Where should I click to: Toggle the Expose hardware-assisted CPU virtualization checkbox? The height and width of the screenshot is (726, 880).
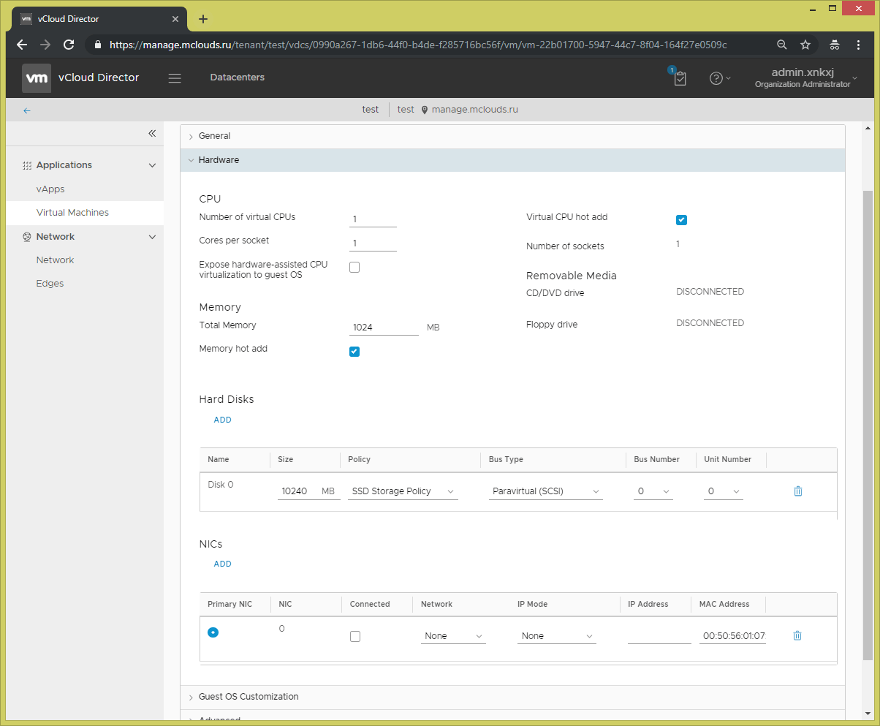click(354, 267)
